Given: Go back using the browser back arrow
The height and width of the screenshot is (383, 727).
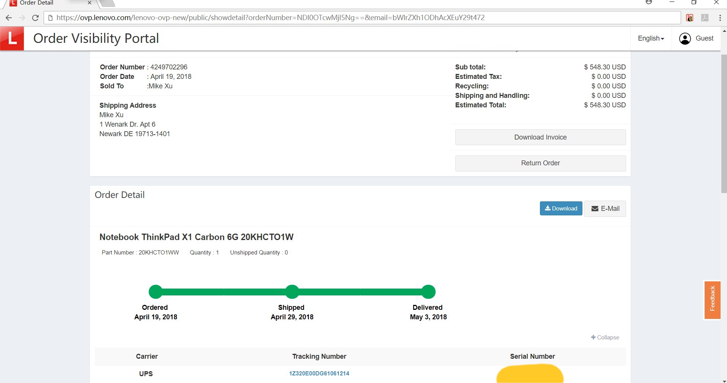Looking at the screenshot, I should [x=9, y=18].
